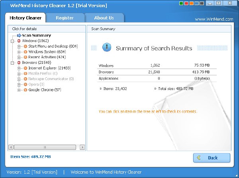Screen dimensions: 239x178
Task: Select Windows System (634) tree item
Action: 47,52
